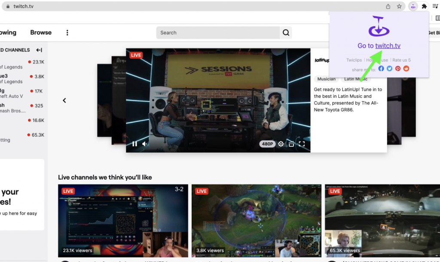Open the night driving stream thumbnail, 65.3K viewers

[x=382, y=220]
